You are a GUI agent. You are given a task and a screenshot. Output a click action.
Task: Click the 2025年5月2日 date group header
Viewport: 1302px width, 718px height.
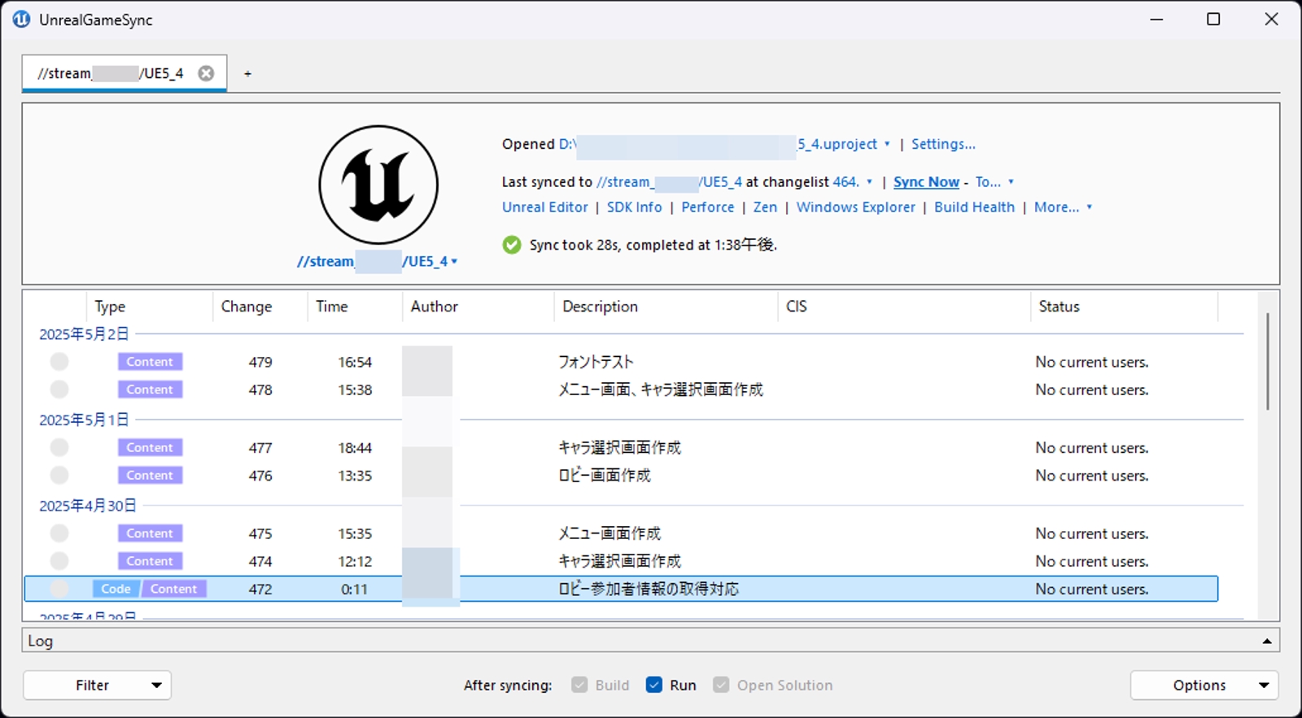tap(84, 334)
